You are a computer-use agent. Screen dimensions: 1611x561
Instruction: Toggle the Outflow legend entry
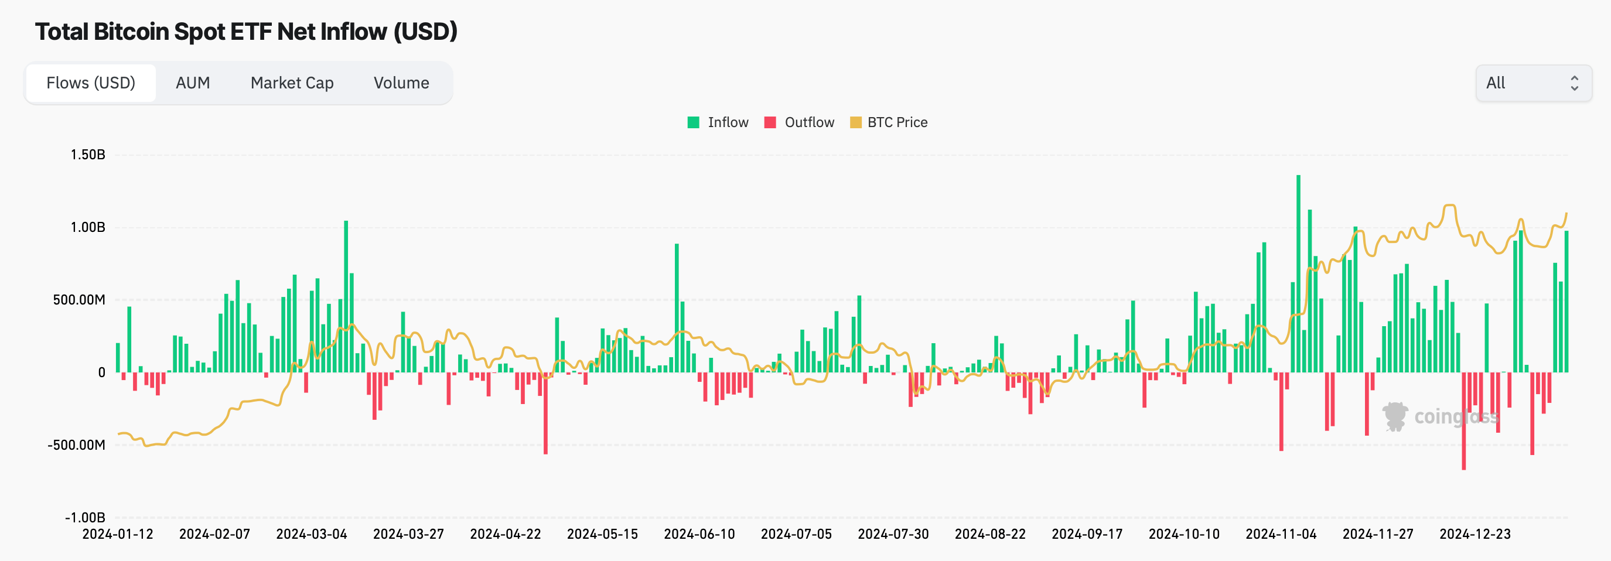coord(810,122)
